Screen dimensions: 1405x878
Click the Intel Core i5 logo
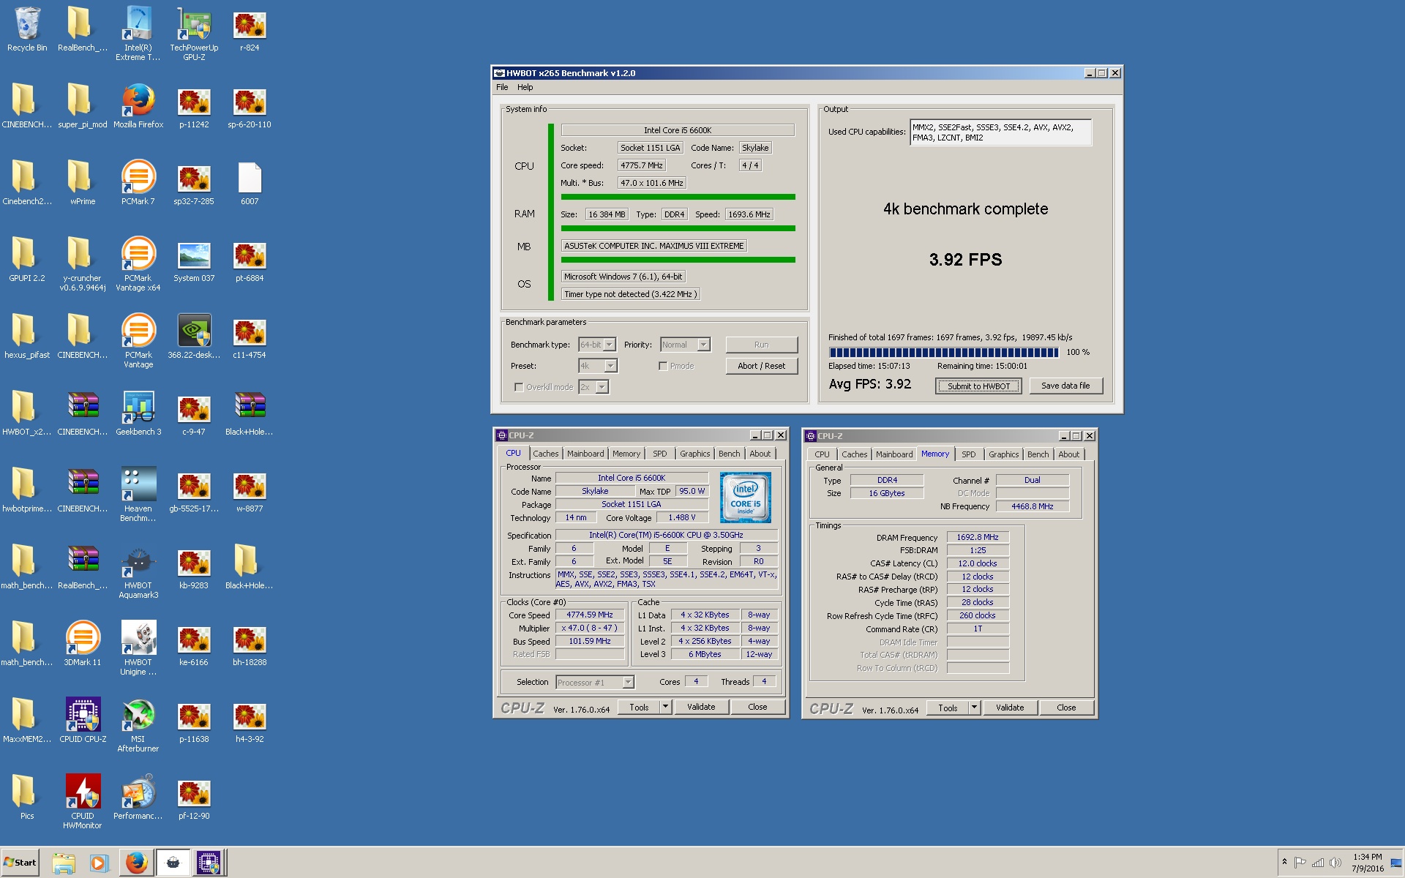point(745,497)
